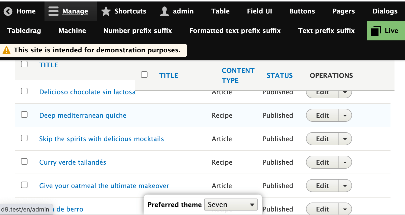This screenshot has width=405, height=215.
Task: Open Text prefix suffix item
Action: click(x=326, y=31)
